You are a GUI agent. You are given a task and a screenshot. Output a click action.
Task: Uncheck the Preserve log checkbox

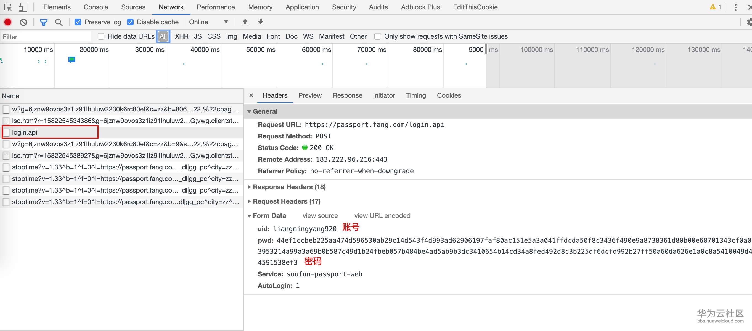coord(78,22)
